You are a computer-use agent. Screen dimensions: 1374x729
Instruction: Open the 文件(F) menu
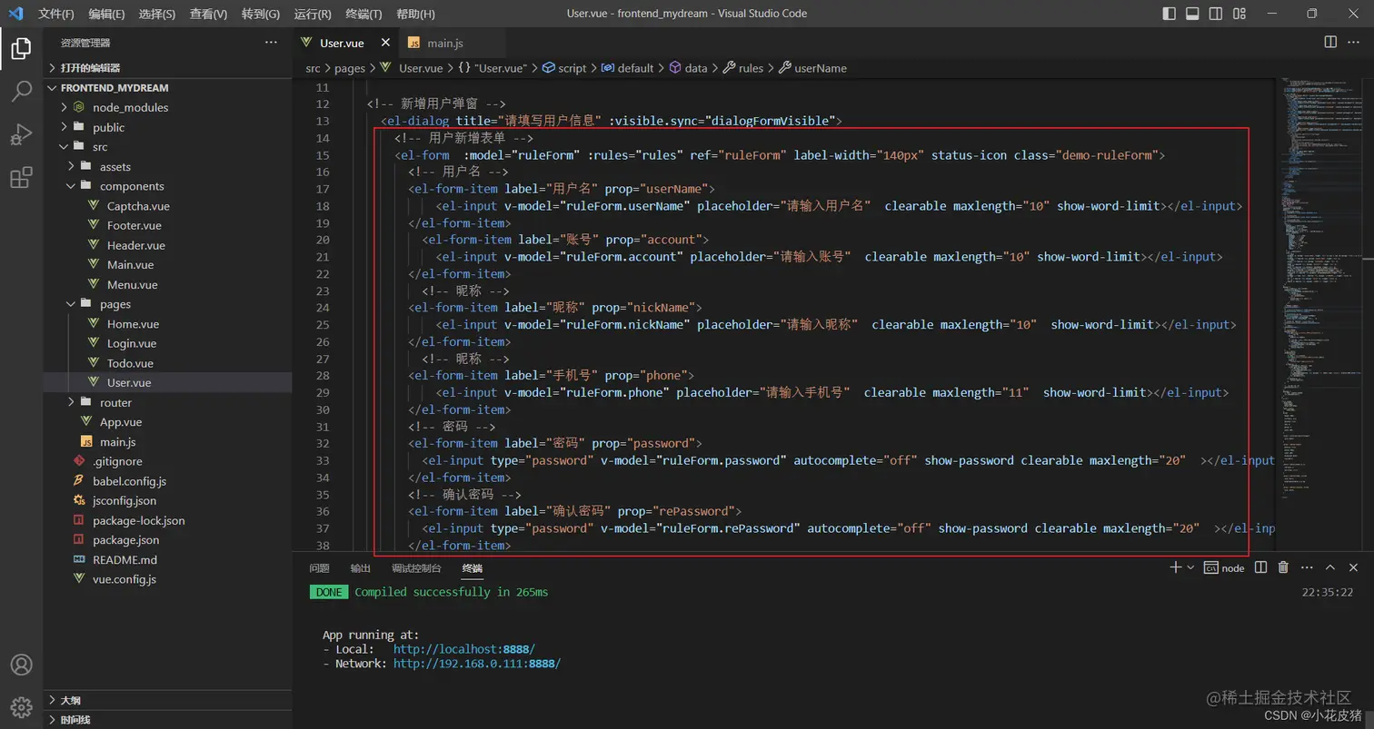point(56,14)
